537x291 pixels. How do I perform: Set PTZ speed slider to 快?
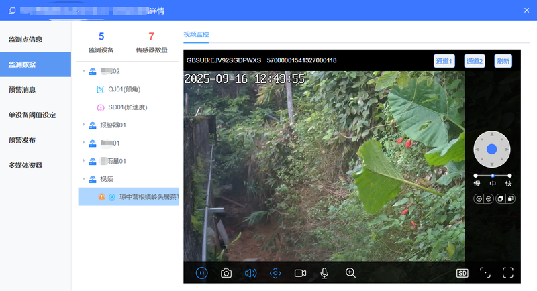click(509, 176)
